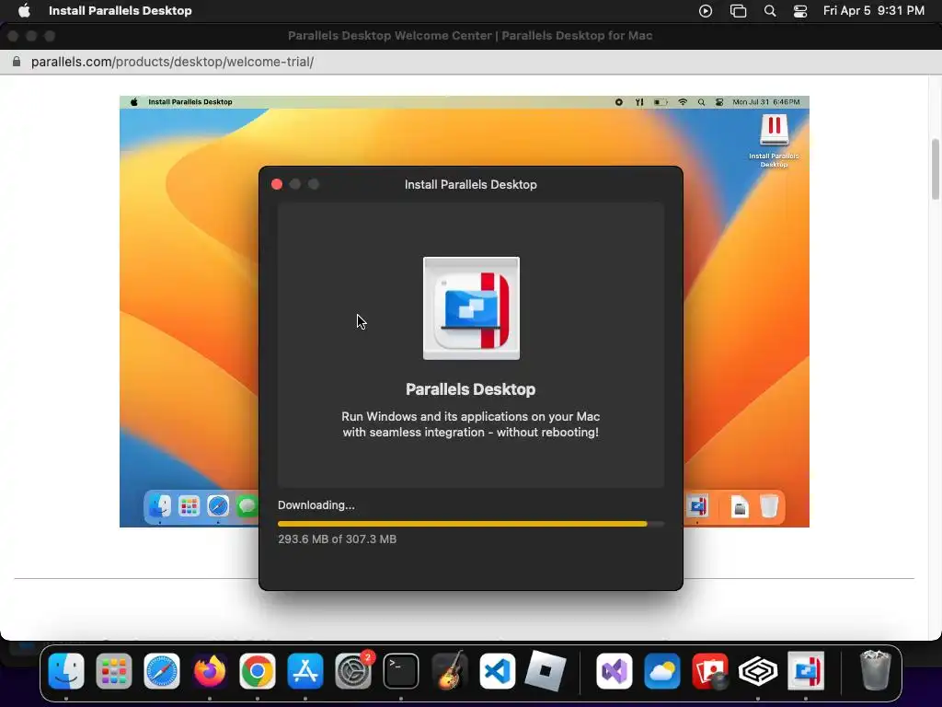Click the lock icon in the address bar
The height and width of the screenshot is (707, 942).
[x=17, y=62]
